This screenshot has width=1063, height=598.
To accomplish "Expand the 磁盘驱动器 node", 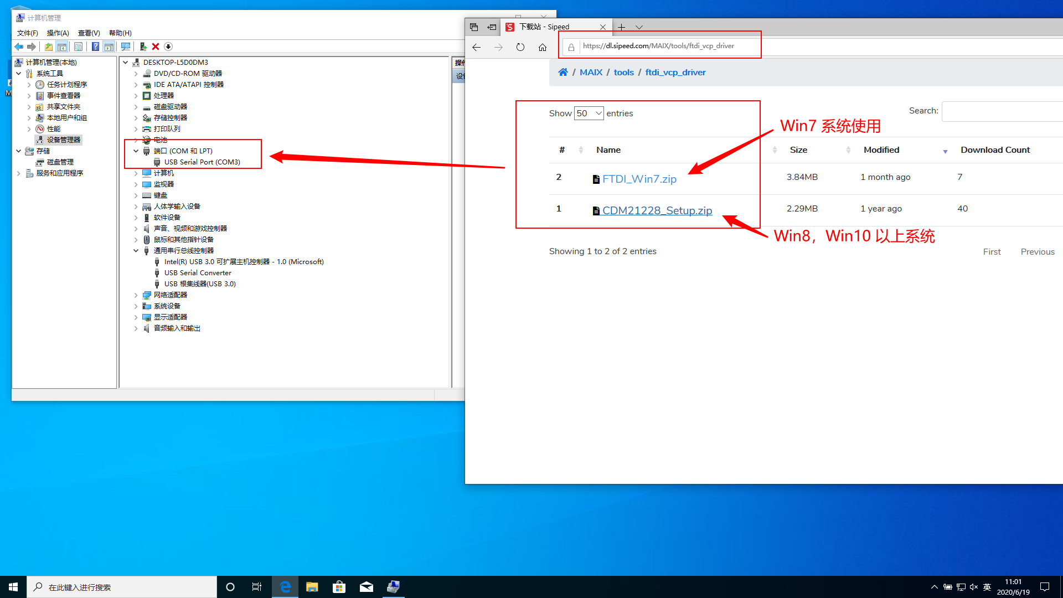I will pyautogui.click(x=136, y=107).
